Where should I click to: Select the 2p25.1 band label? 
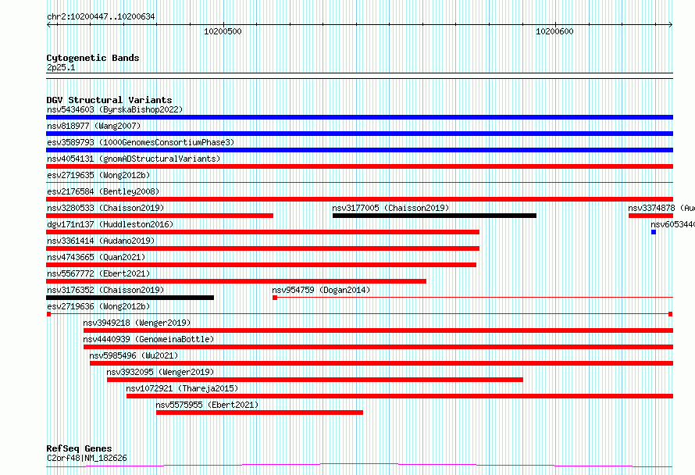click(61, 67)
